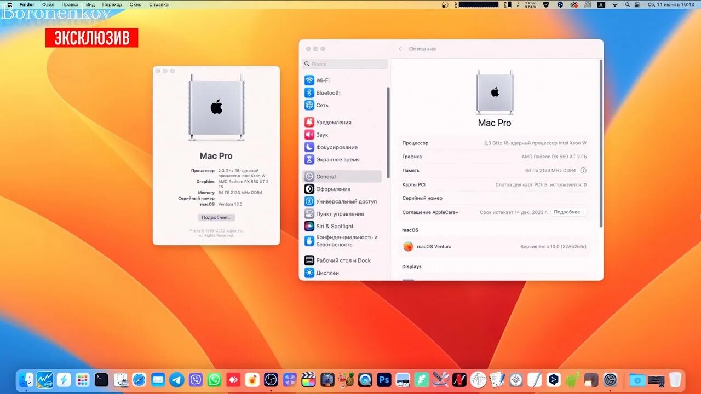The width and height of the screenshot is (701, 394).
Task: Open Terminal from the Dock
Action: [101, 379]
